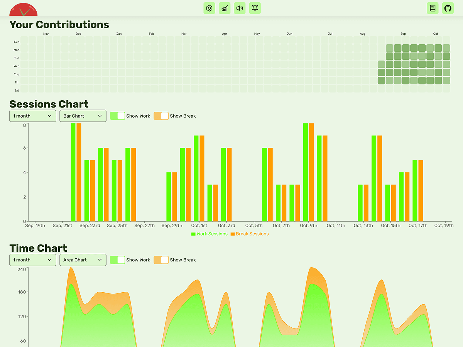The image size is (463, 347).
Task: Click the red tomato timer logo
Action: (x=24, y=9)
